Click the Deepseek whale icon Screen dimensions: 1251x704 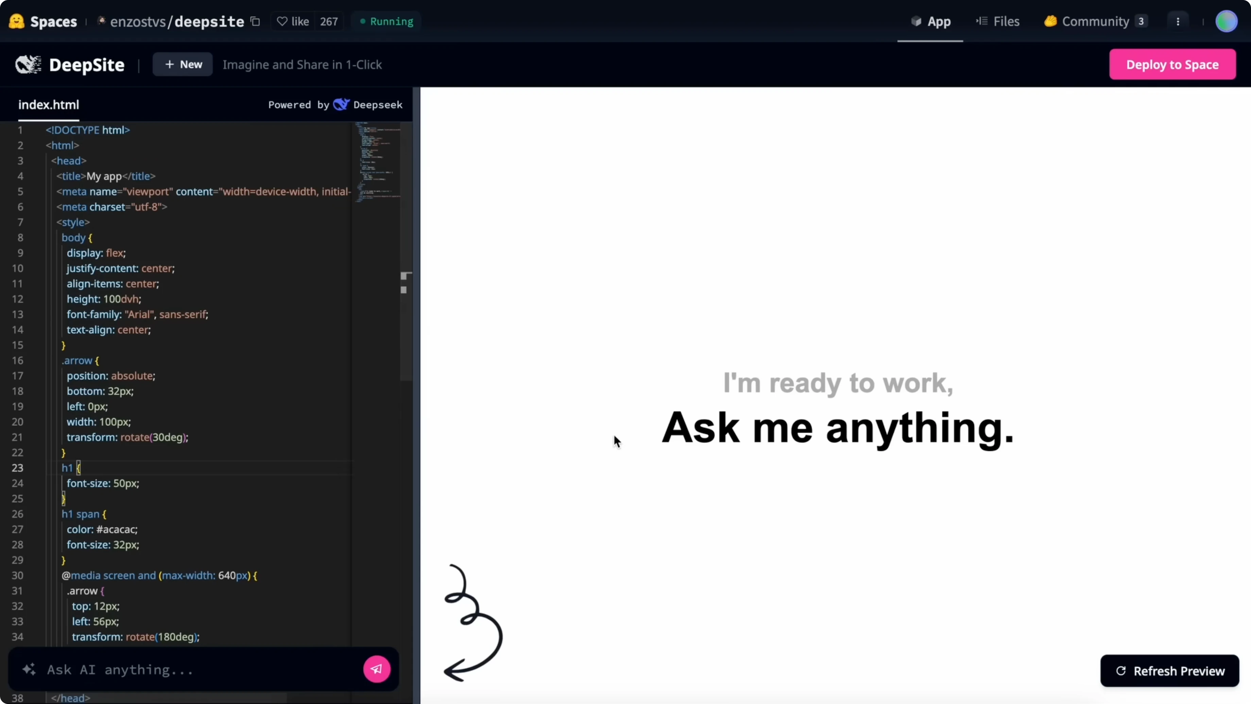tap(342, 104)
